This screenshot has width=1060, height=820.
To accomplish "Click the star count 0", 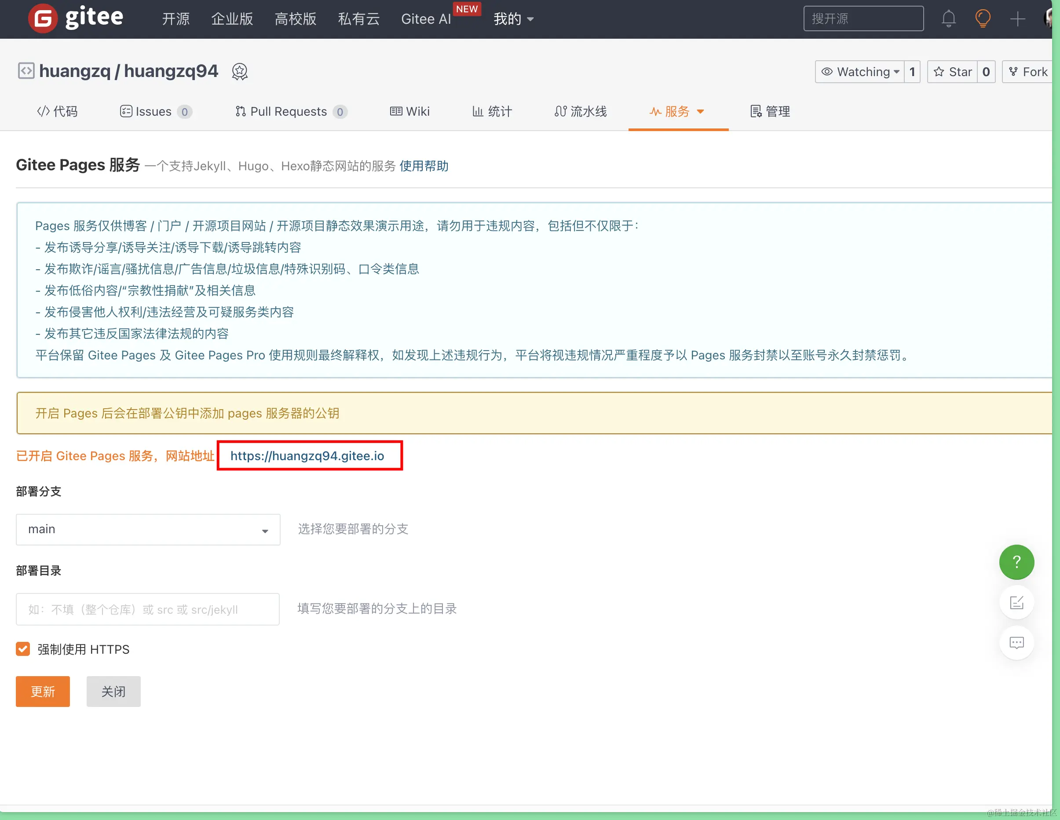I will coord(986,72).
